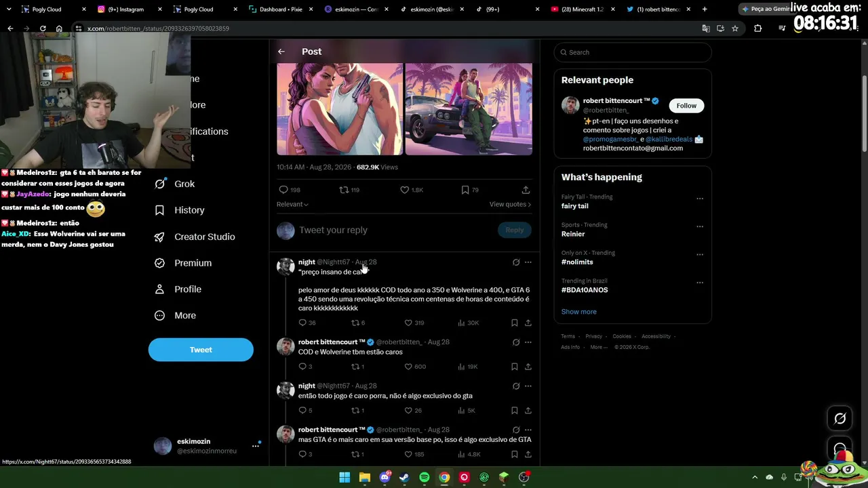Open options for #nolimits trend
The width and height of the screenshot is (868, 488).
click(x=700, y=255)
